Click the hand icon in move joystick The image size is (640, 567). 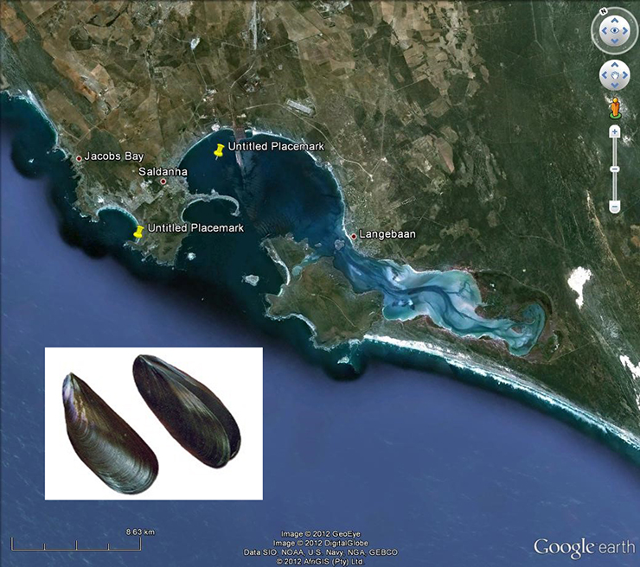point(614,76)
